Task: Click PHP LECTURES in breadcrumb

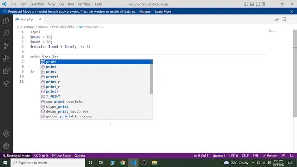Action: [x=63, y=27]
